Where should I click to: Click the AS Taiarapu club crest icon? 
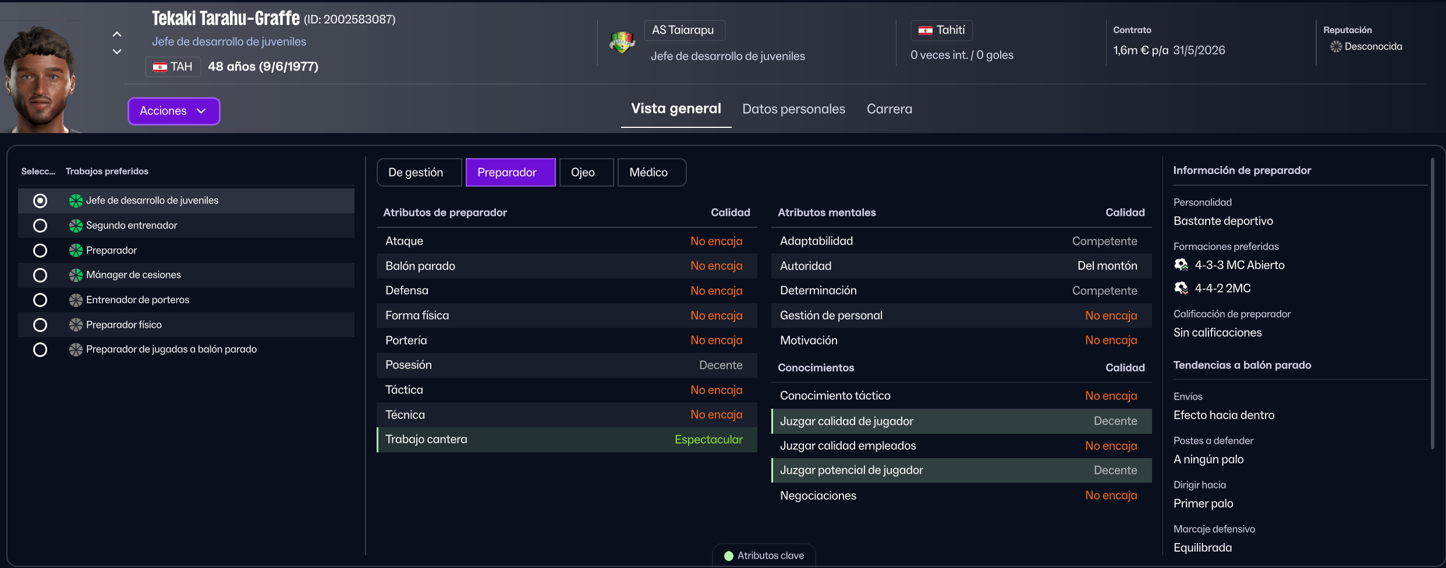[622, 42]
